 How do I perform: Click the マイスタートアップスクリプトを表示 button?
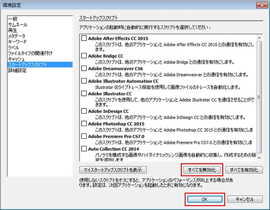click(113, 170)
